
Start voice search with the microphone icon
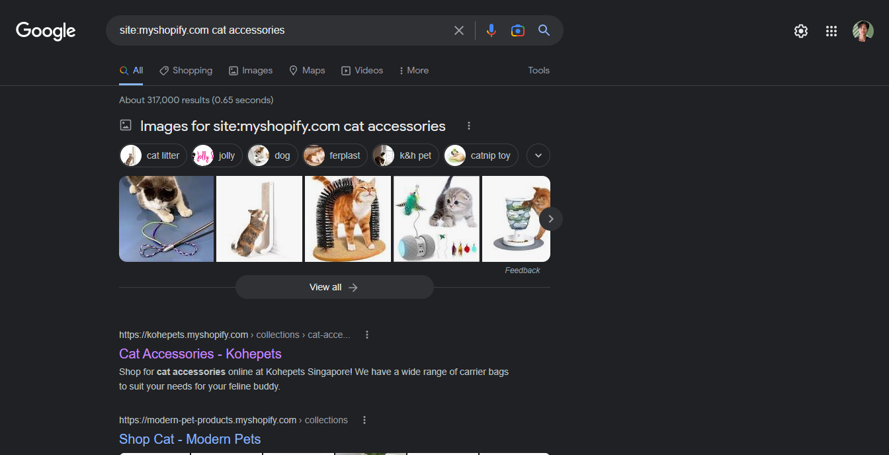pyautogui.click(x=491, y=30)
